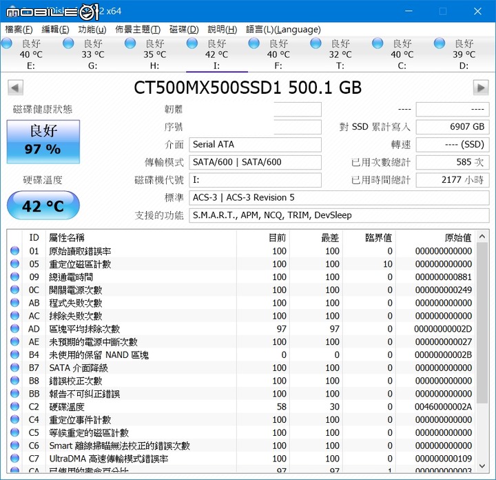Viewport: 496px width, 480px height.
Task: Open the 編輯(E) menu
Action: tap(55, 30)
